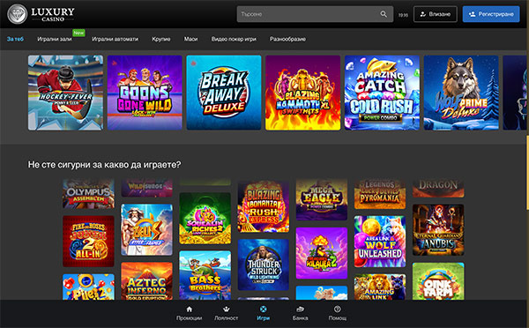Open the Промоции home icon
This screenshot has width=529, height=328.
tap(189, 309)
